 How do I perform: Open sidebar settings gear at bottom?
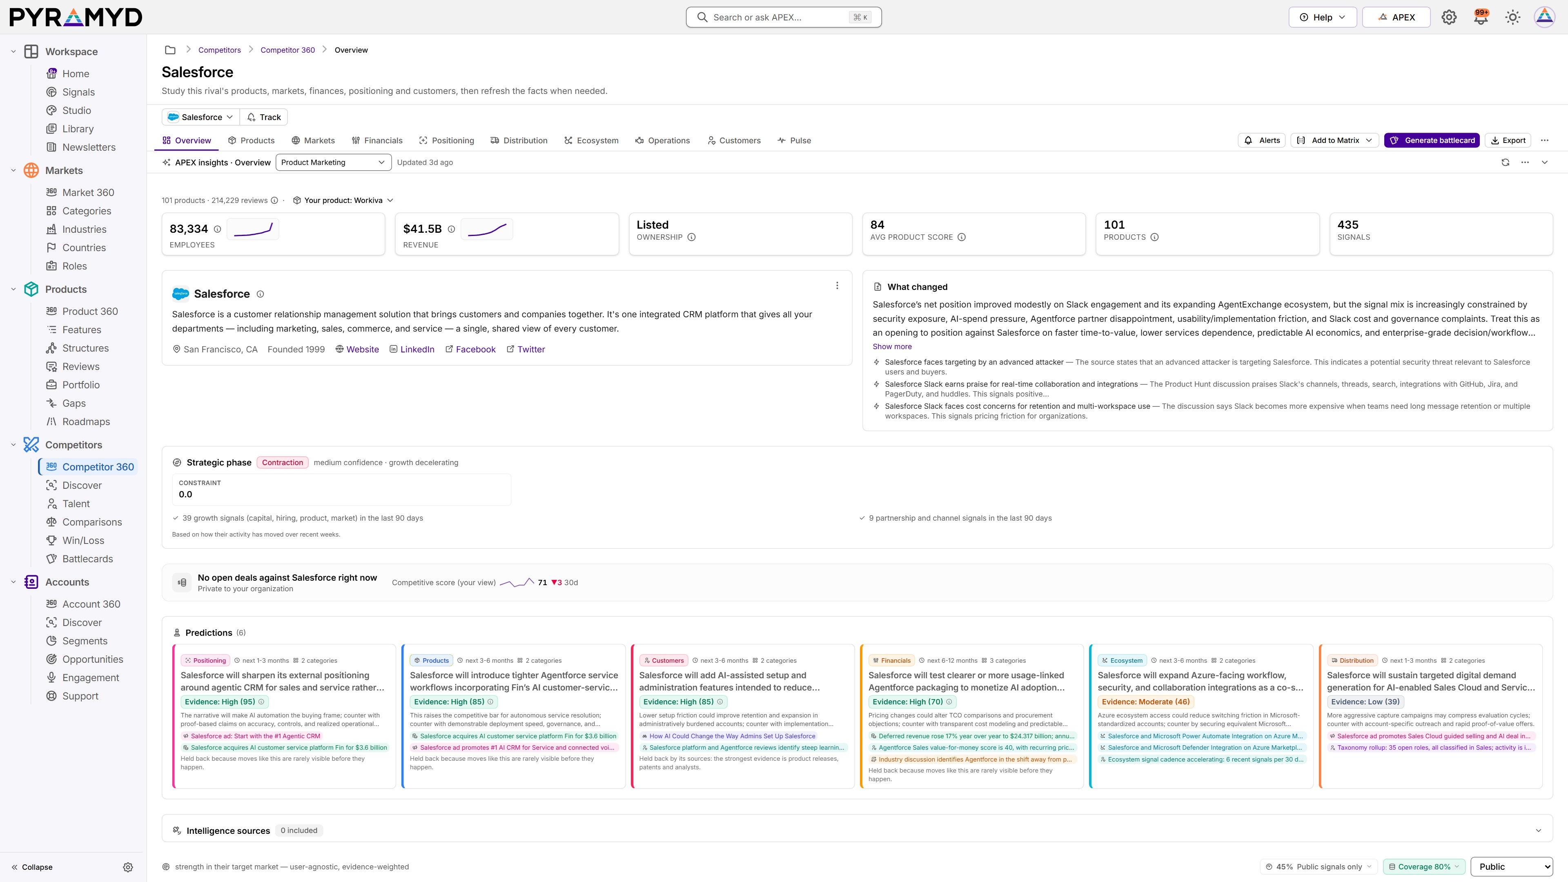(128, 867)
